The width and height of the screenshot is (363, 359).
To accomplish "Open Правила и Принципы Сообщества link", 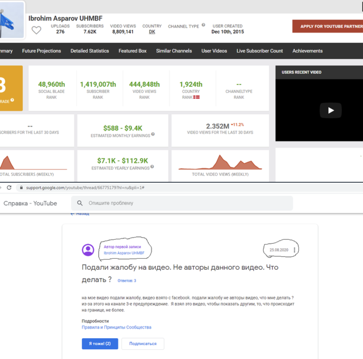I will click(x=116, y=327).
